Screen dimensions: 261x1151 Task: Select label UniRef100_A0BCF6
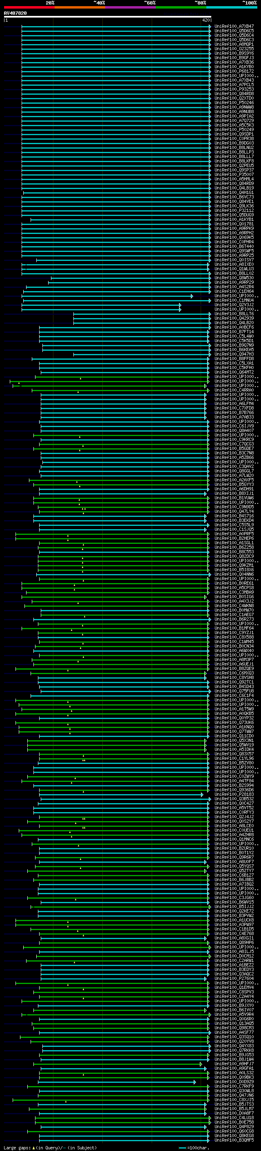[234, 327]
